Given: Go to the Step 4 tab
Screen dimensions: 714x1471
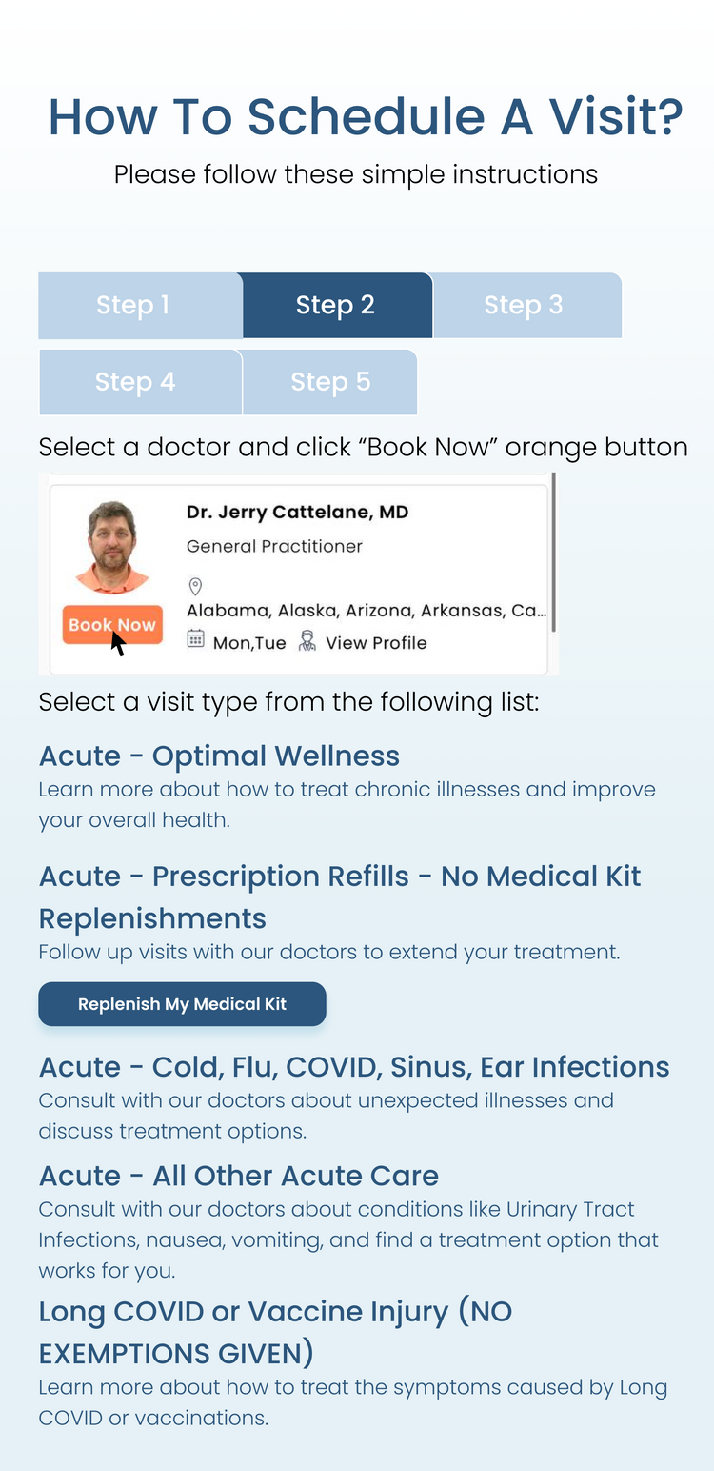Looking at the screenshot, I should (x=135, y=382).
